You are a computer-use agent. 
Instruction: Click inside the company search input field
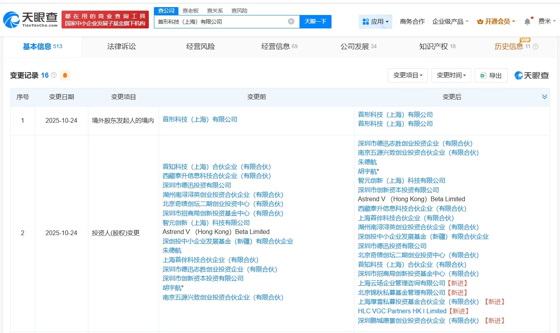click(221, 21)
